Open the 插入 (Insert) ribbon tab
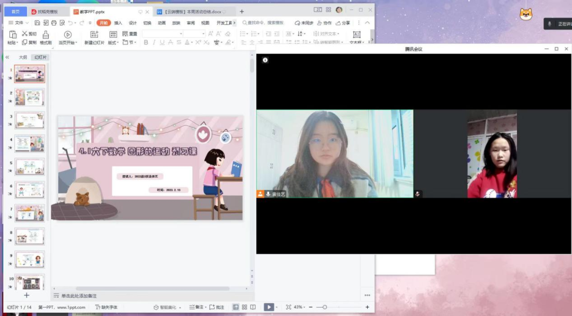This screenshot has height=316, width=572. click(118, 23)
